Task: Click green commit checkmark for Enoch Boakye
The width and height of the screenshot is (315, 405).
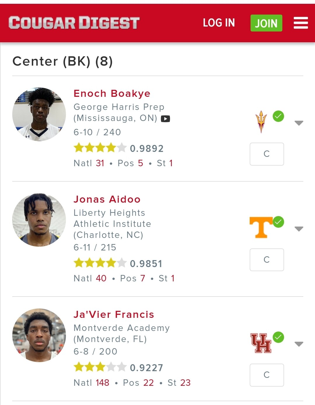Action: 279,116
